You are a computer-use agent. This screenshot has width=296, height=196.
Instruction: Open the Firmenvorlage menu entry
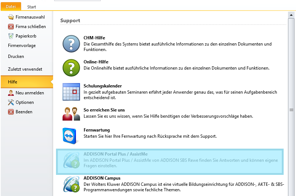(x=22, y=46)
